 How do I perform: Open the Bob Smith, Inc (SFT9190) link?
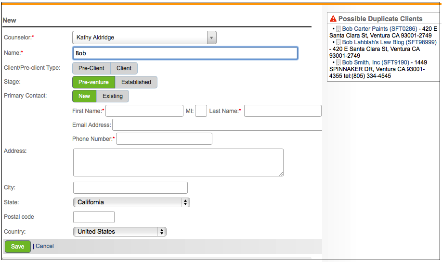click(376, 62)
